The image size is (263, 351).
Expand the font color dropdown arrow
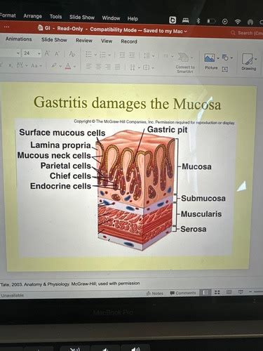(74, 67)
